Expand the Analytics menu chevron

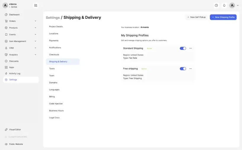click(35, 55)
